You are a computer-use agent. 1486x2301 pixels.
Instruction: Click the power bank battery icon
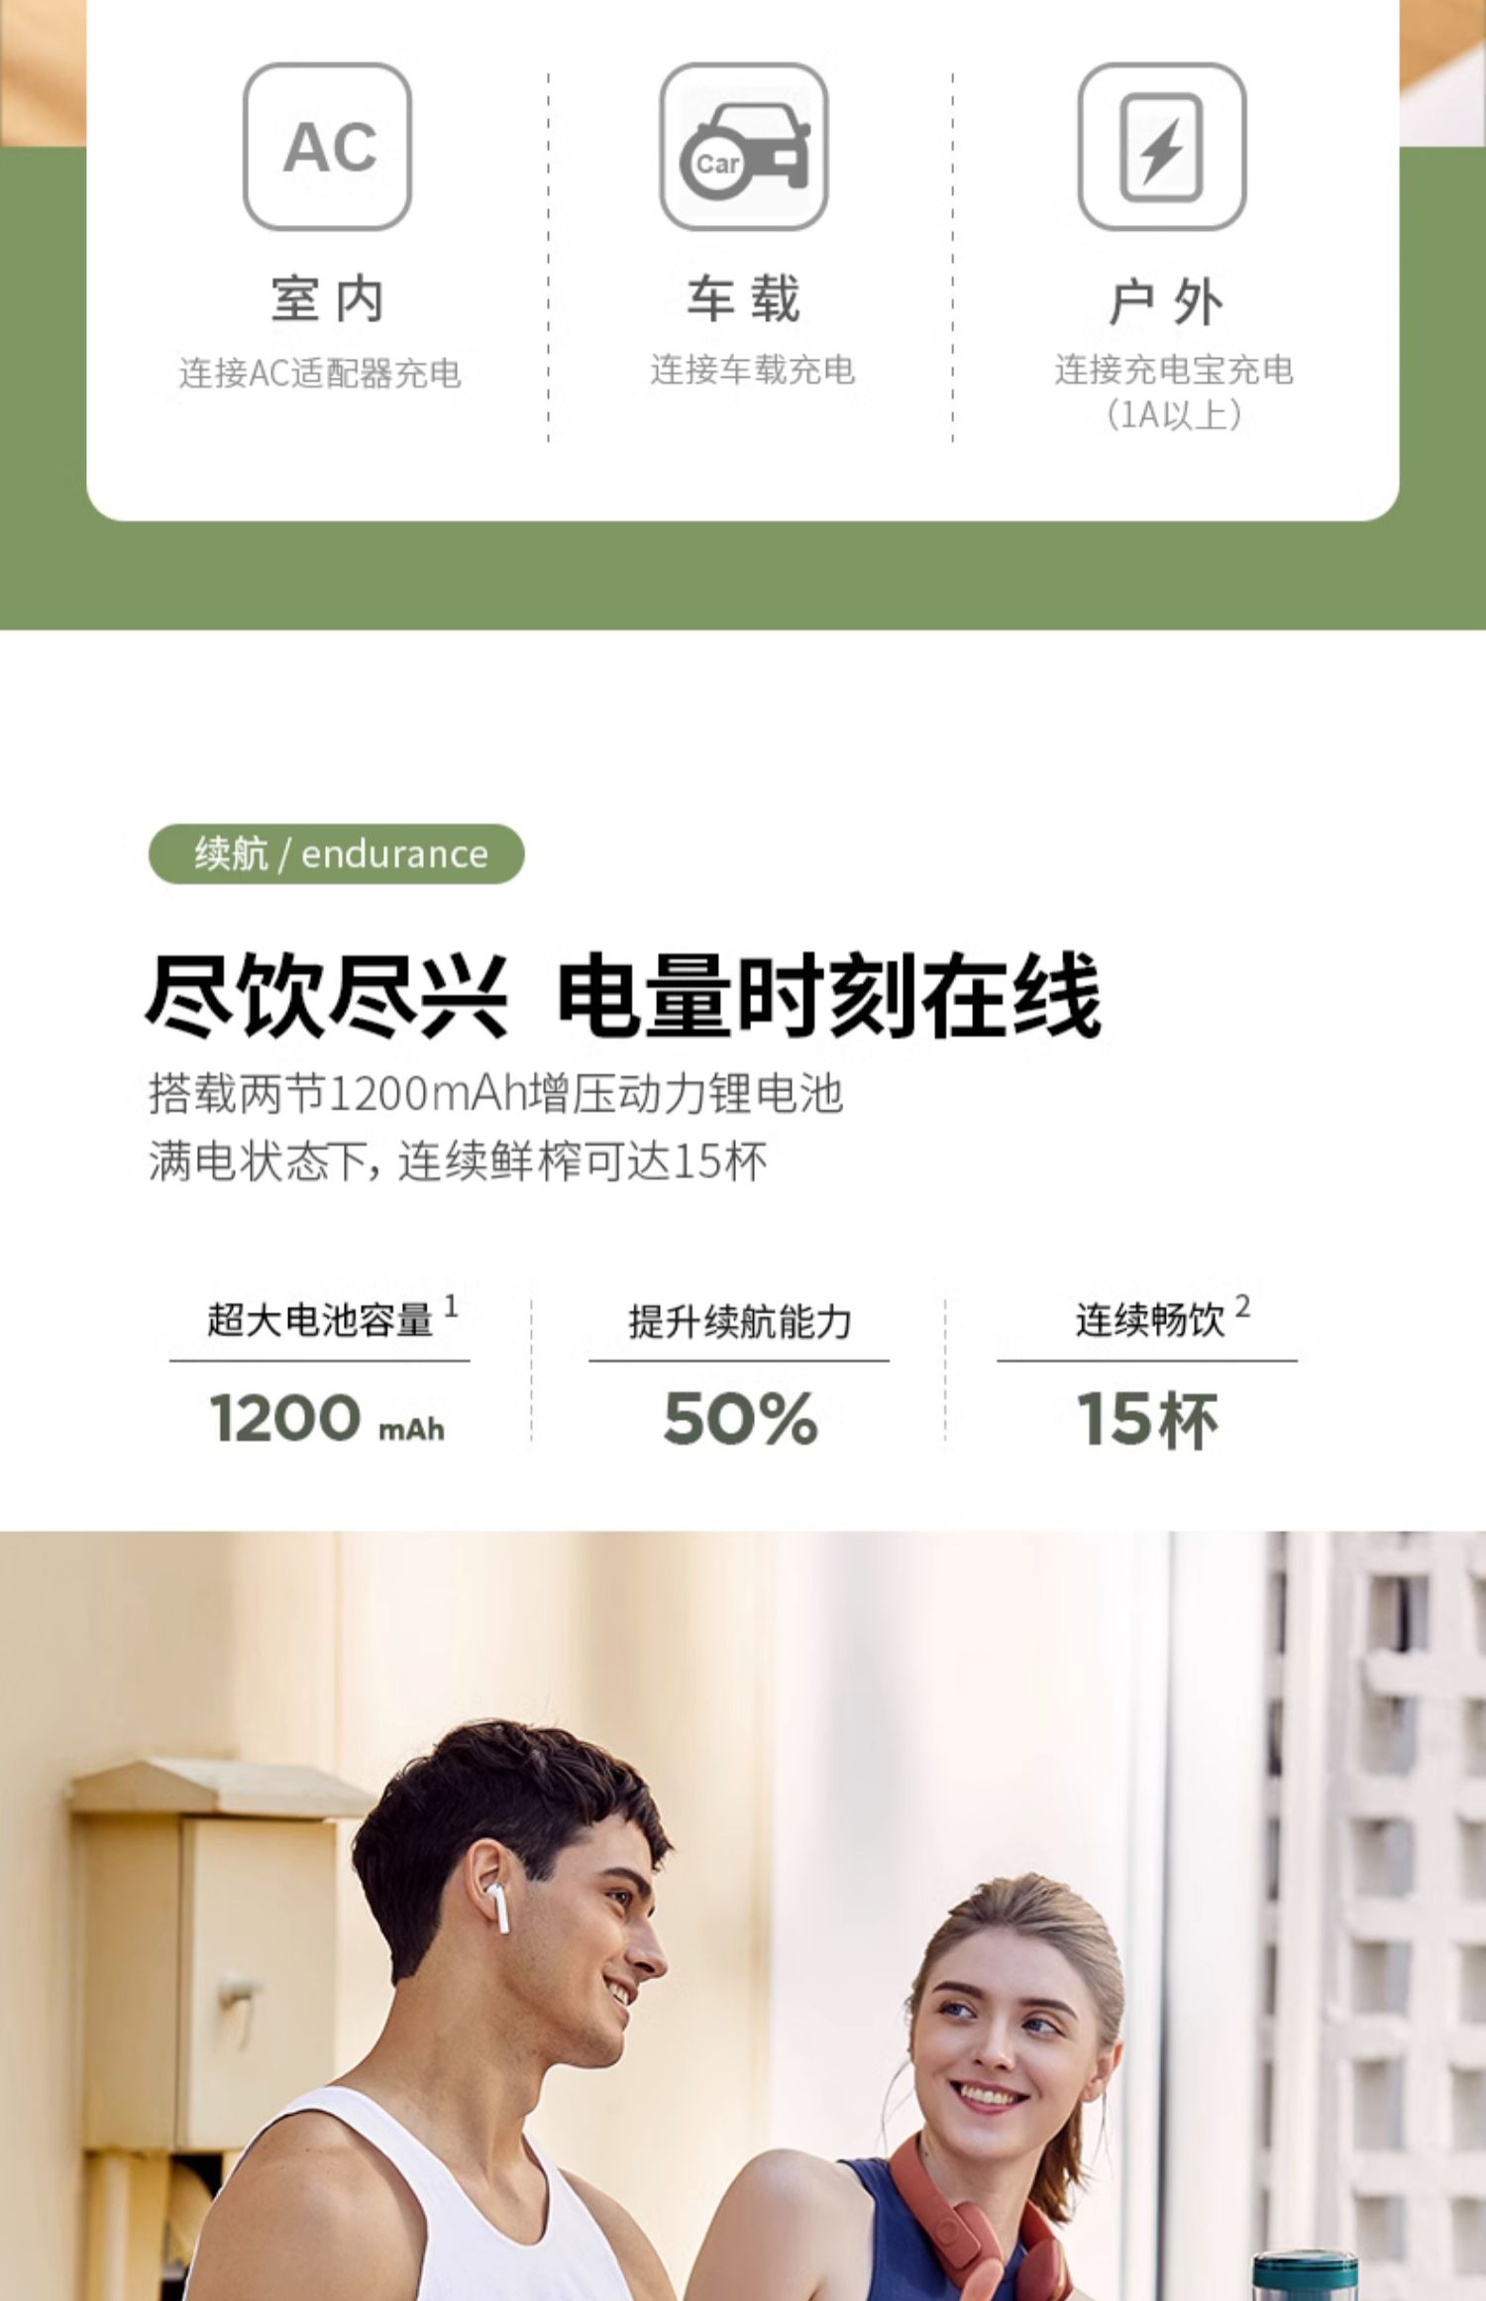coord(1162,147)
